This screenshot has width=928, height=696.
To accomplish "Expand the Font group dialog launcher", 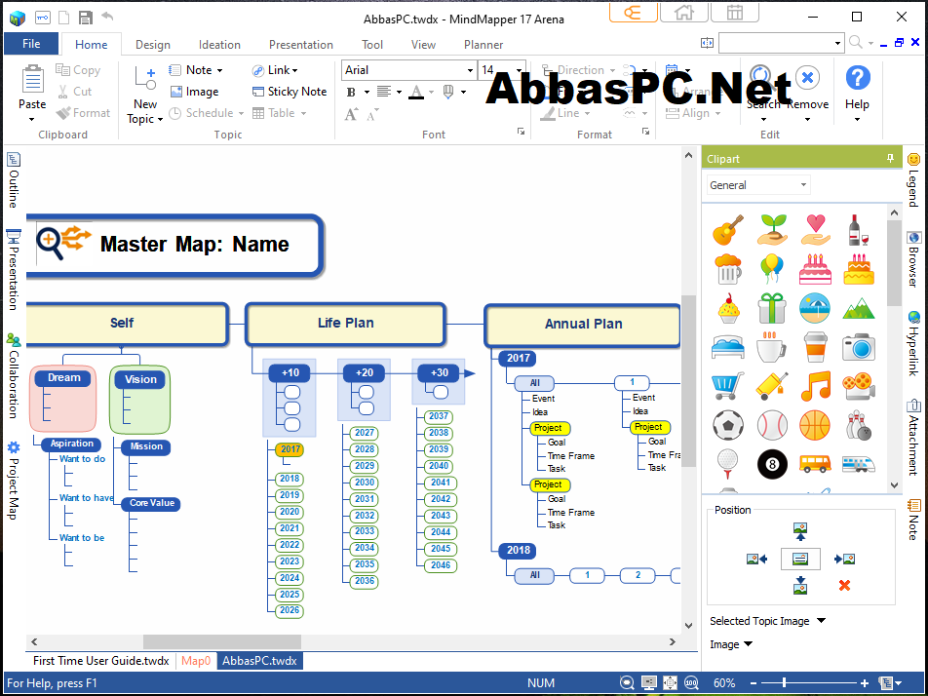I will pyautogui.click(x=521, y=132).
